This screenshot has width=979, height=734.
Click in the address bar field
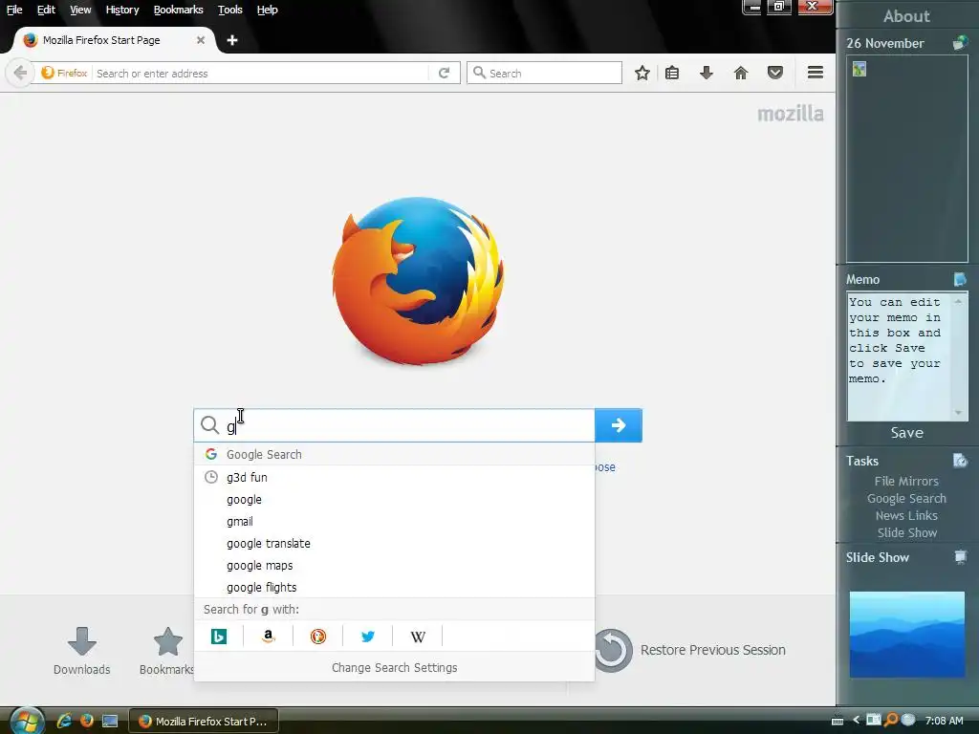(261, 73)
